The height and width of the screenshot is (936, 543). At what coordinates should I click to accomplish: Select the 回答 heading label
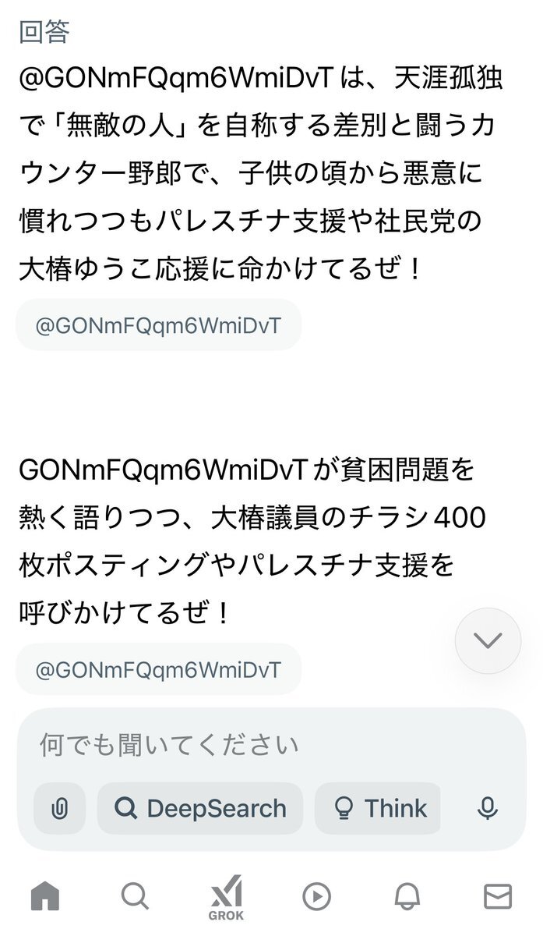[44, 32]
